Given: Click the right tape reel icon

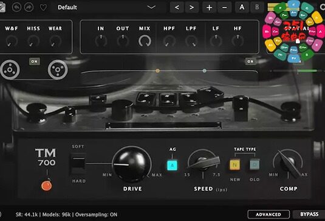Looking at the screenshot, I should coord(58,70).
